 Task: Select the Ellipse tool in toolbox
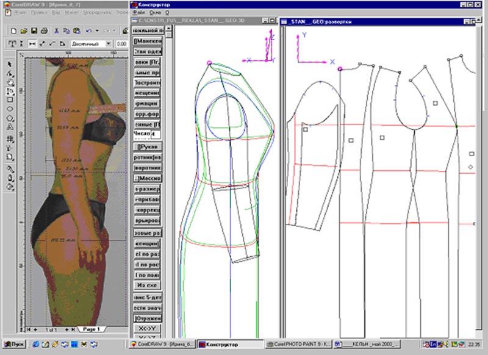(10, 109)
